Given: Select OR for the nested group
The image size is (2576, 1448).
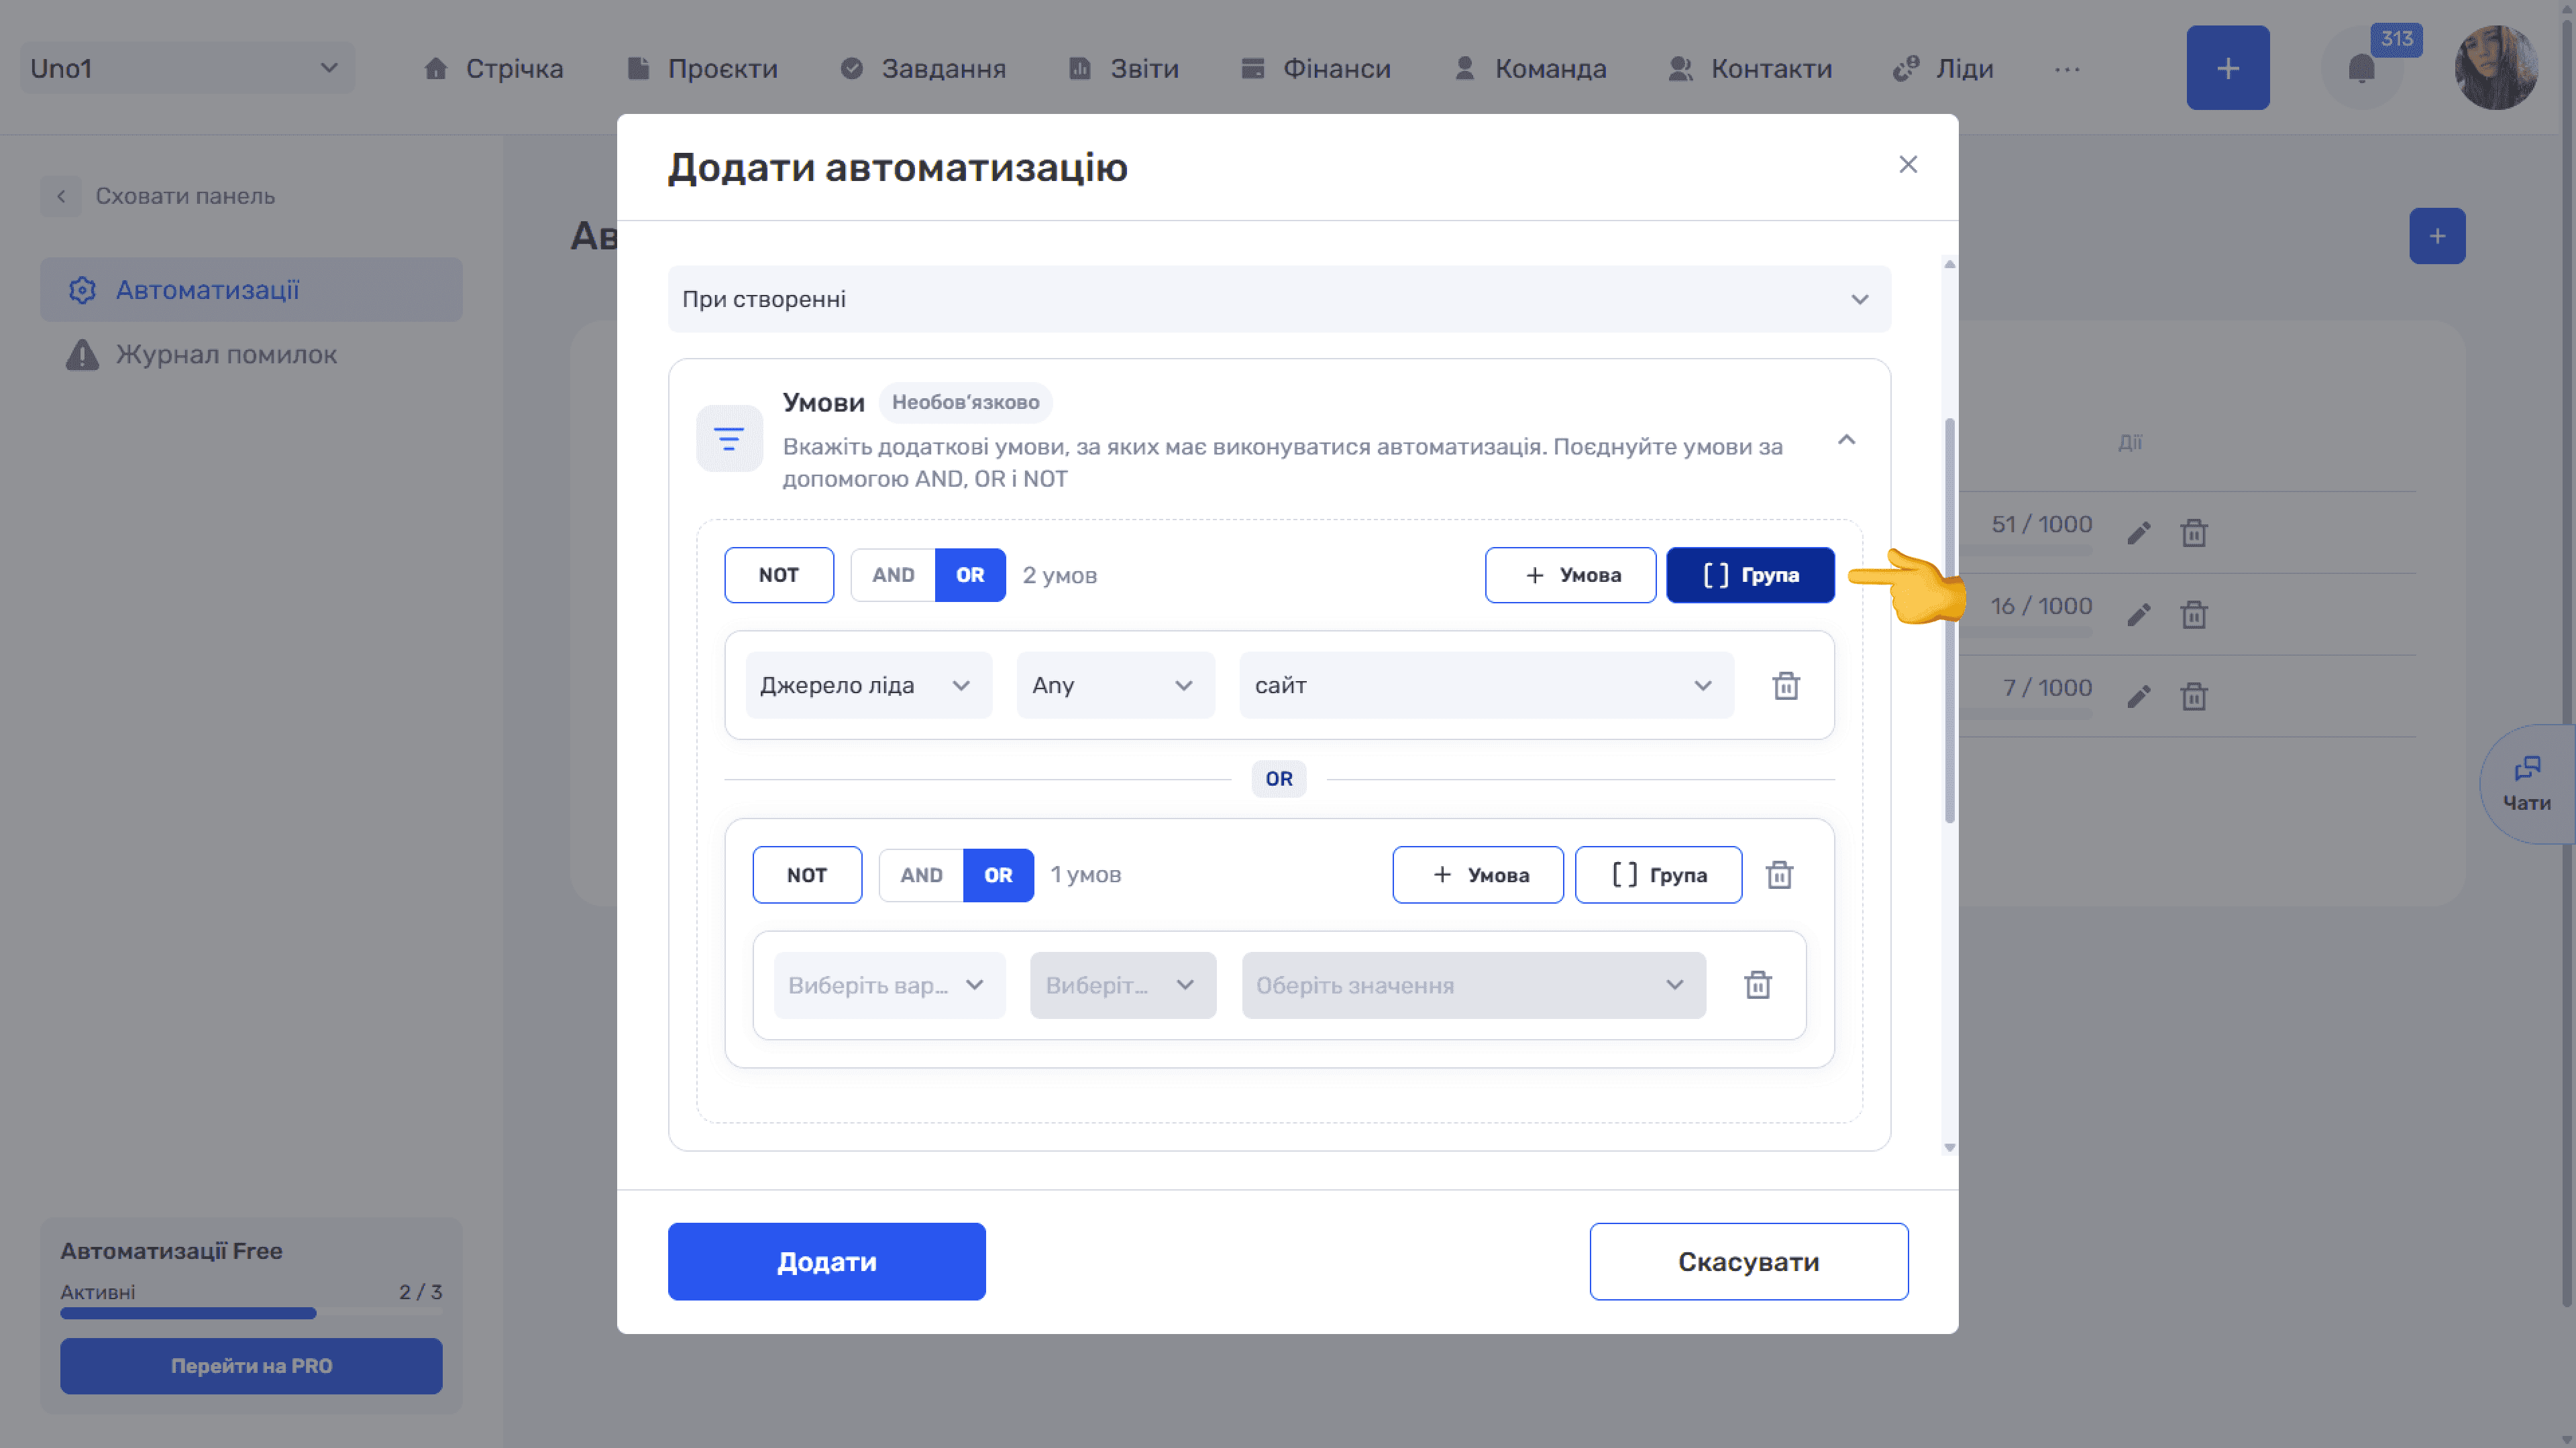Looking at the screenshot, I should click(x=997, y=874).
